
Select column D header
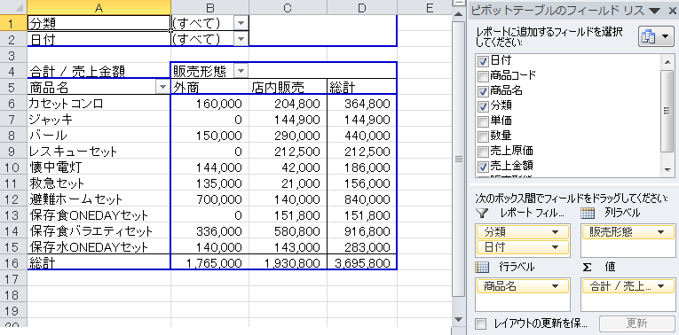[x=362, y=7]
